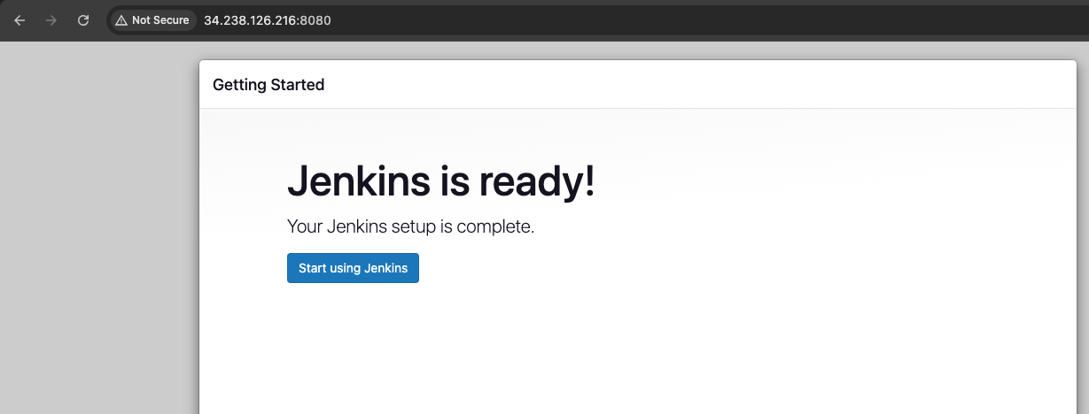Click the browser back arrow
1089x414 pixels.
[19, 20]
